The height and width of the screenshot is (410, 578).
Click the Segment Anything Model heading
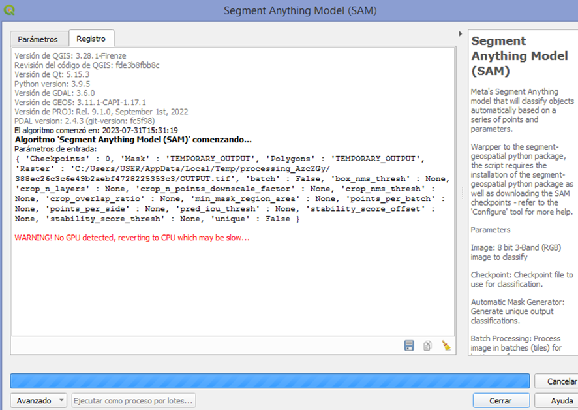point(519,55)
